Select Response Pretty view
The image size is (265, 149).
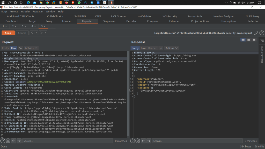point(135,48)
